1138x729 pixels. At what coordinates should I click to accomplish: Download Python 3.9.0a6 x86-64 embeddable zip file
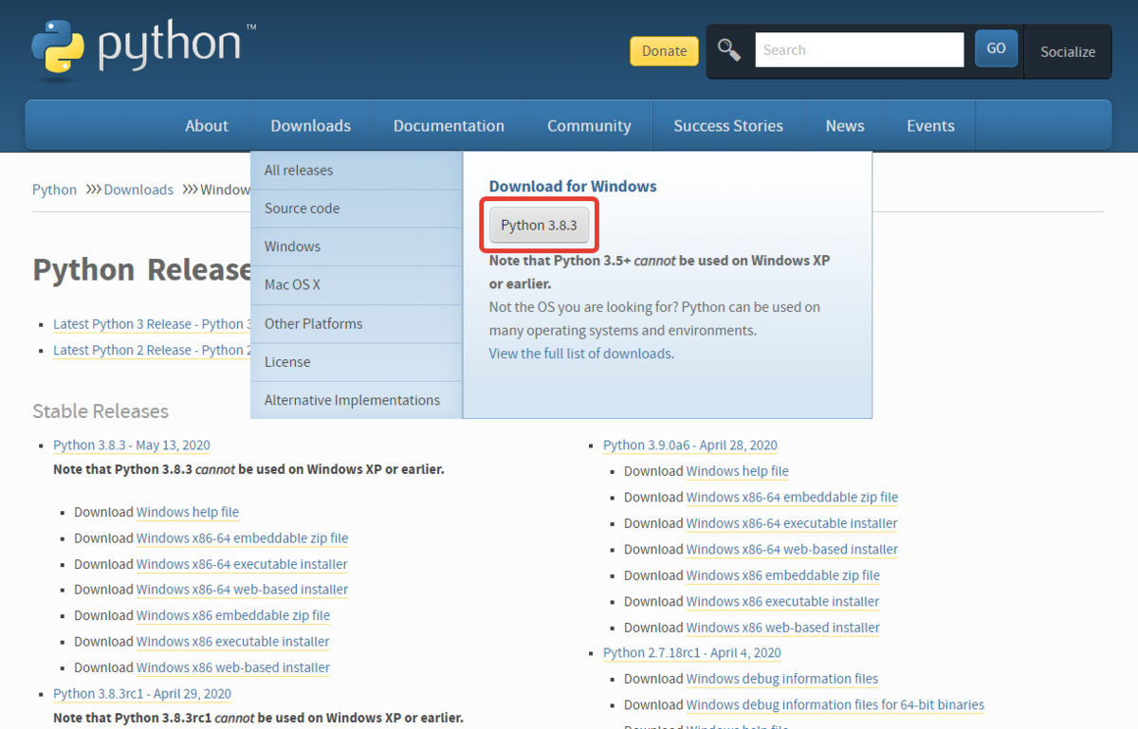coord(792,497)
